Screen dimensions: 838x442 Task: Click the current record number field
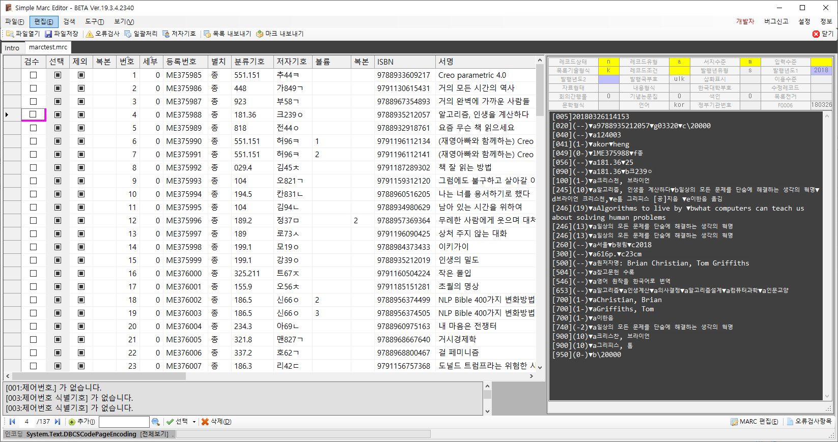[26, 422]
